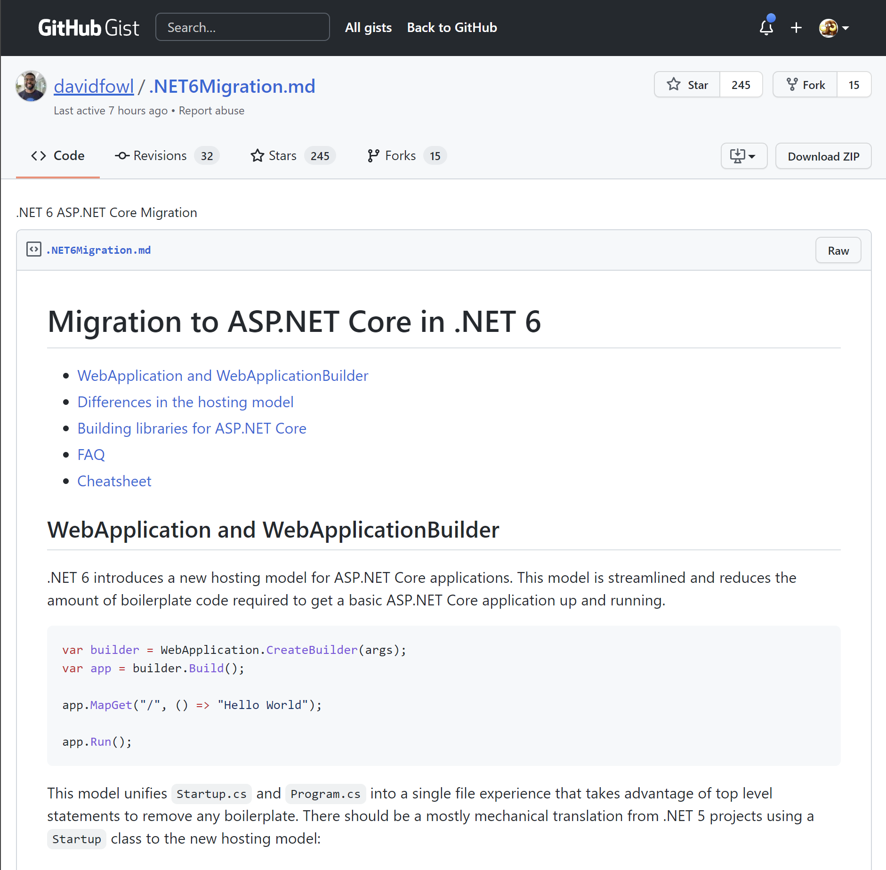
Task: Click the app.Run(); code line
Action: pos(97,742)
